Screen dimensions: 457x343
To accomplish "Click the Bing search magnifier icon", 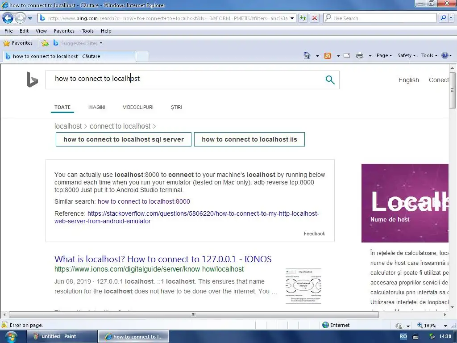I will (330, 79).
